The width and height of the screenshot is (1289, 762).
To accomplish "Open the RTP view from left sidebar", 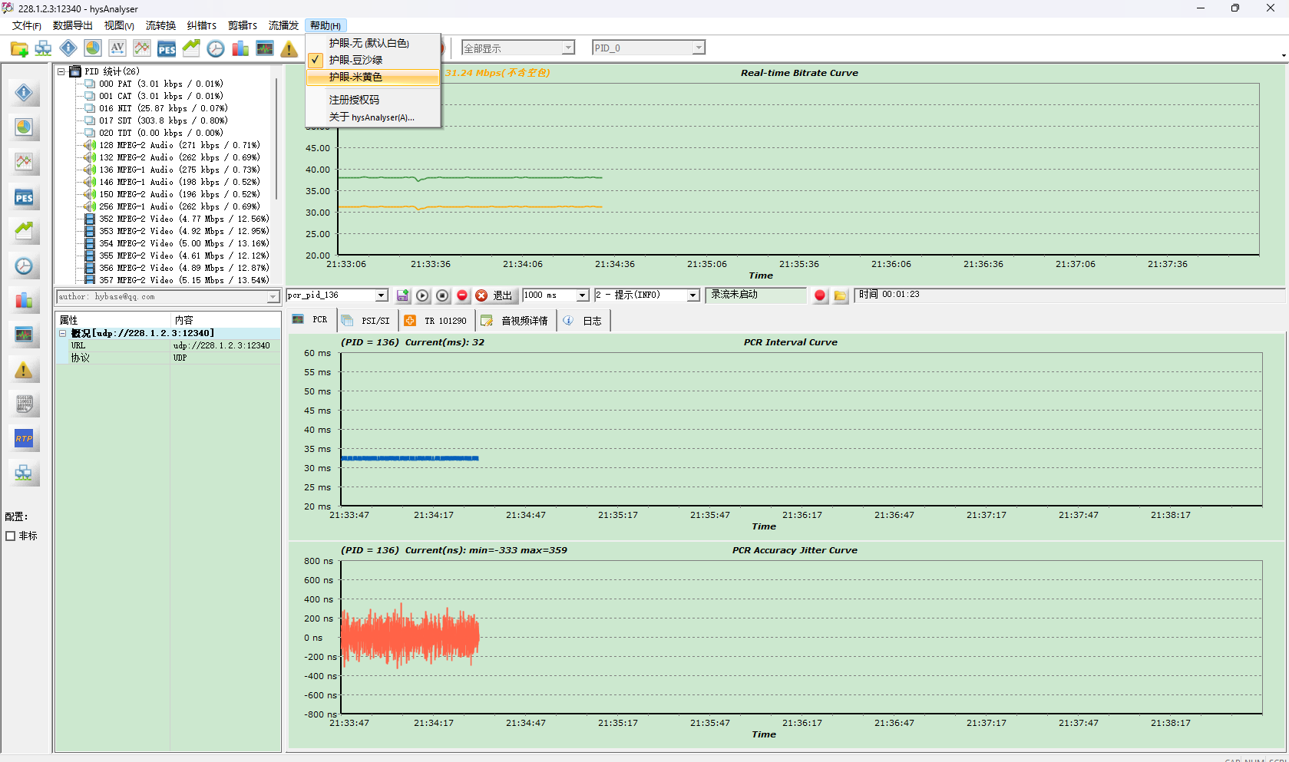I will coord(24,439).
